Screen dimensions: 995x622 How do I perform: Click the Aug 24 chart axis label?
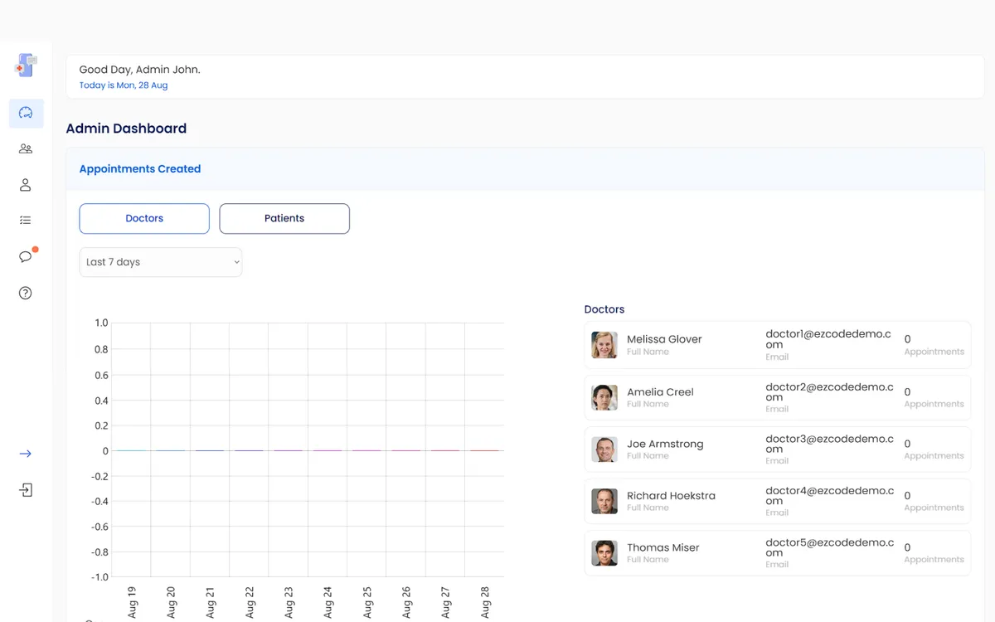(328, 602)
